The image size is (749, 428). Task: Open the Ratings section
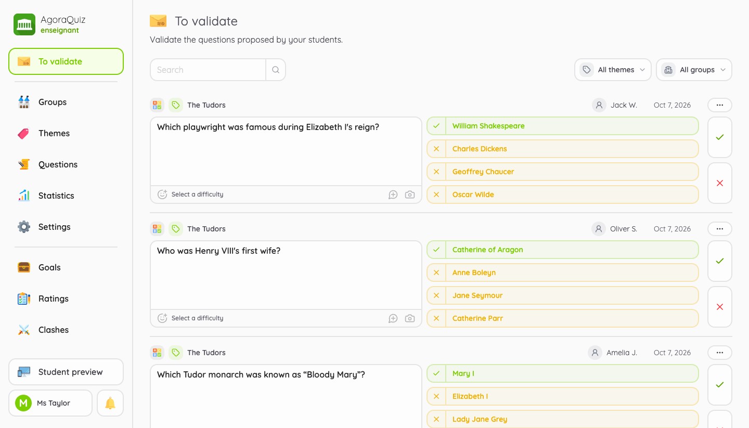[x=66, y=299]
